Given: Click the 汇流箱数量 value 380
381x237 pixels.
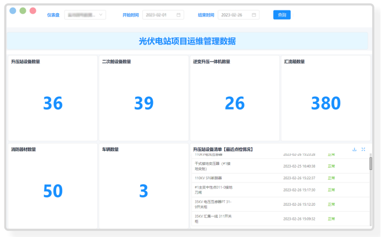Looking at the screenshot, I should point(326,103).
